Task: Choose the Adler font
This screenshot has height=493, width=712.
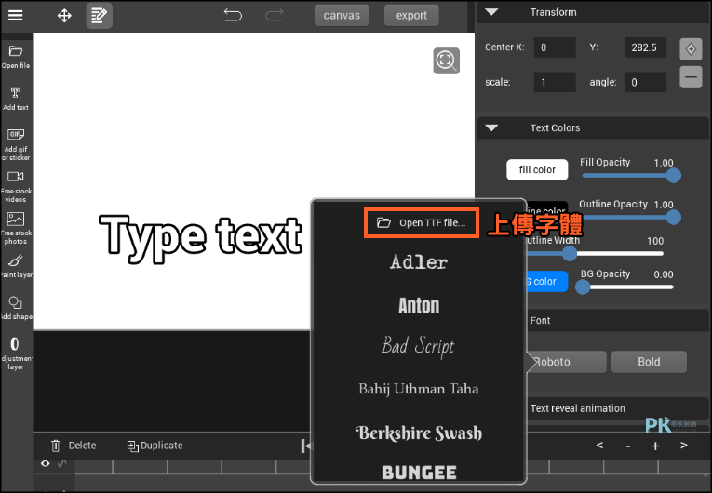Action: [419, 262]
